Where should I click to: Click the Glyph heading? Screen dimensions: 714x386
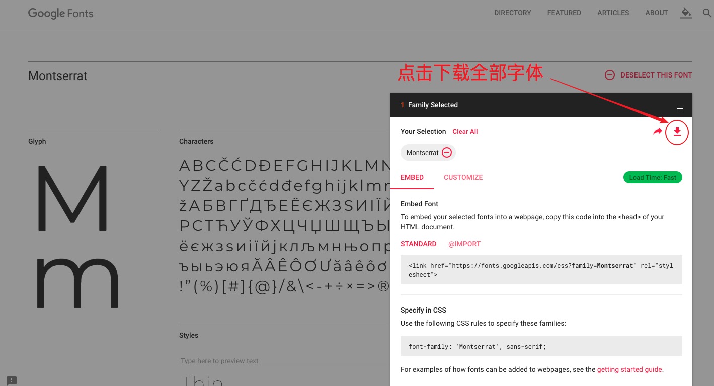click(37, 141)
